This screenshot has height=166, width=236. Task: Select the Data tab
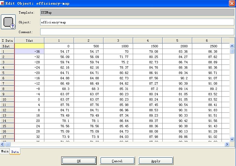15,152
